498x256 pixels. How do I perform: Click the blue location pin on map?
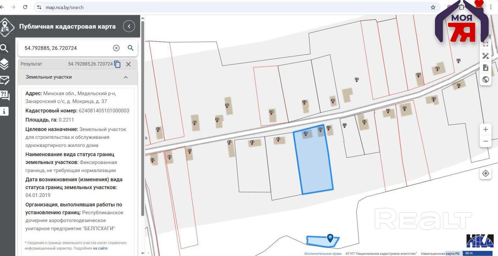tap(330, 238)
